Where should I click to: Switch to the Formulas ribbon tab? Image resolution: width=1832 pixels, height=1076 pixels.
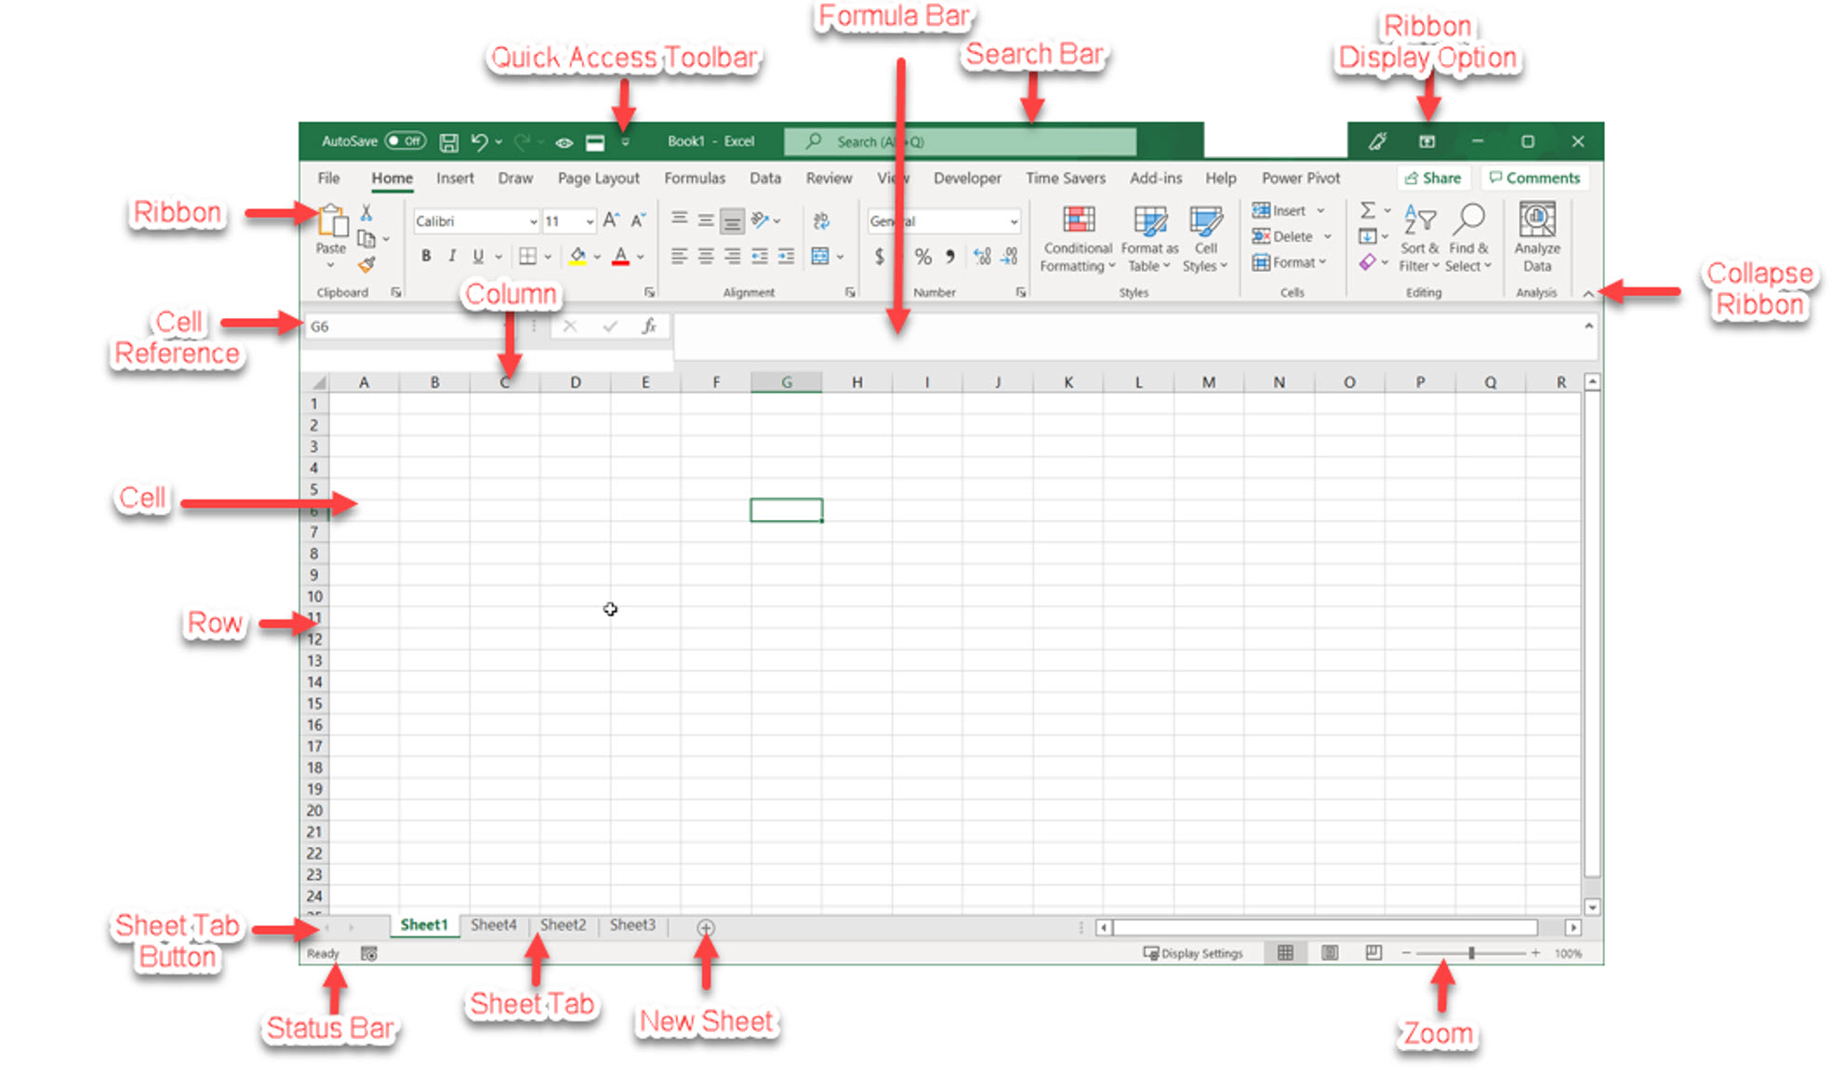(x=694, y=178)
